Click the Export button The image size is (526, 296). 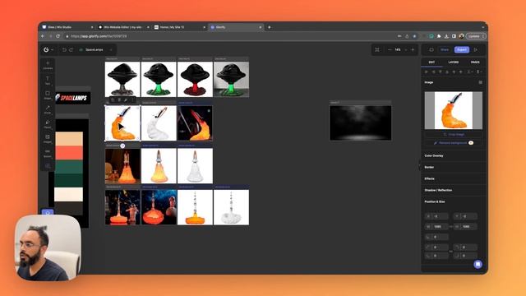click(x=462, y=49)
